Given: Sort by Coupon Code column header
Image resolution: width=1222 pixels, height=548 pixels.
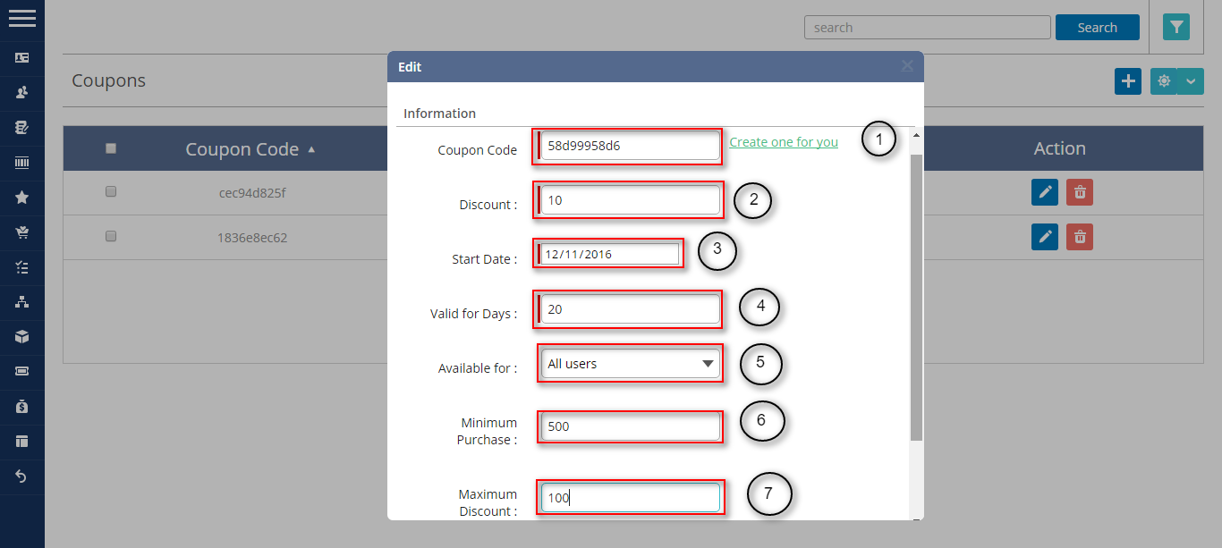Looking at the screenshot, I should click(x=242, y=149).
